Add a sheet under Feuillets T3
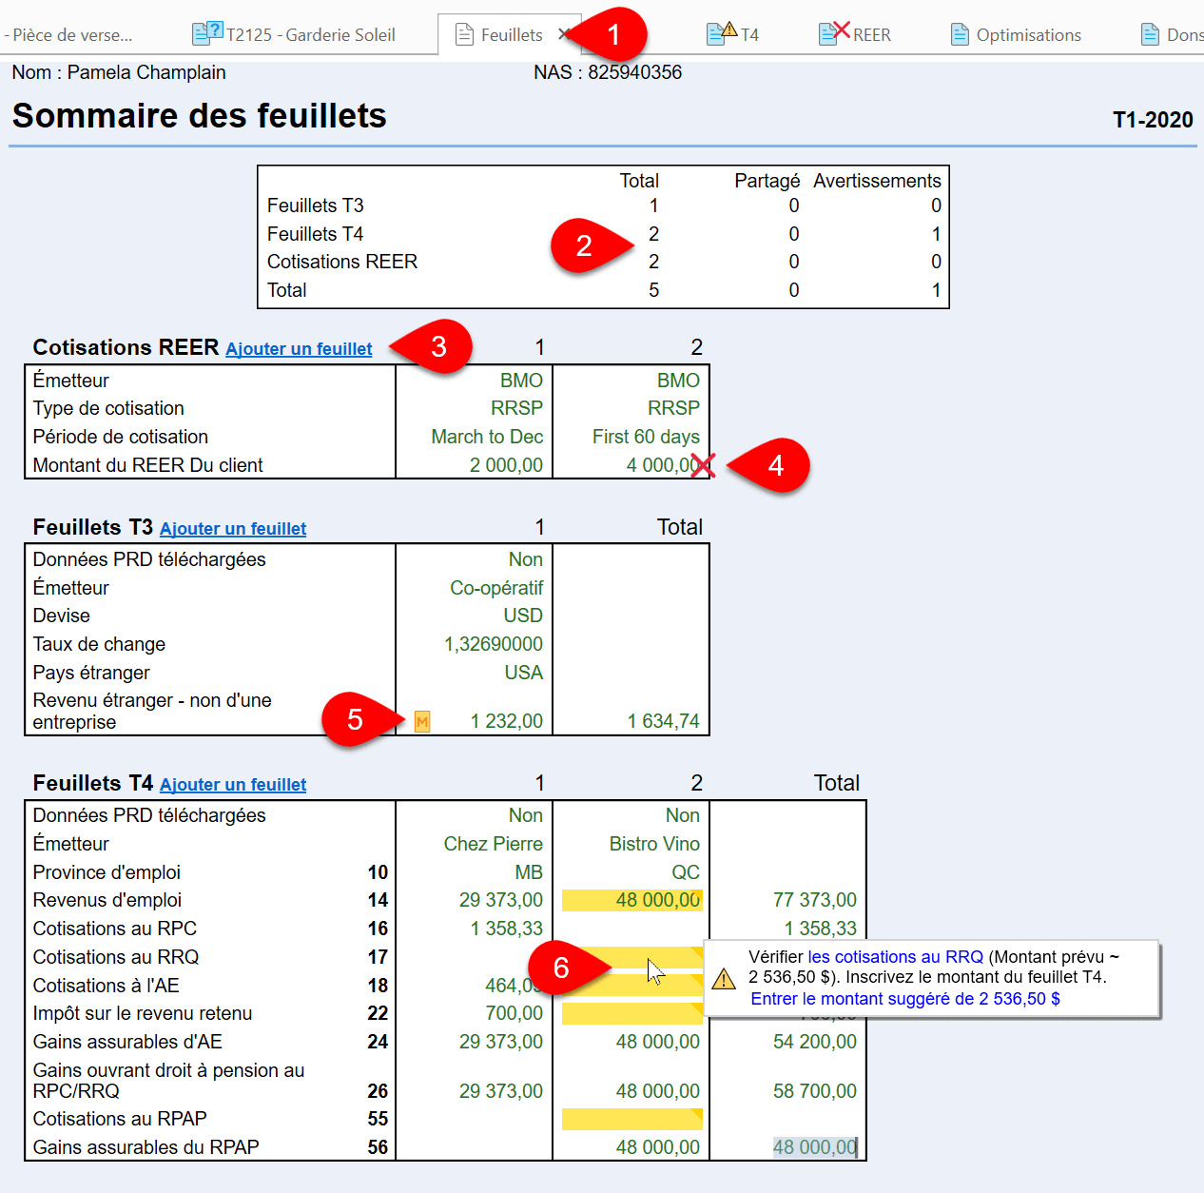 point(233,529)
